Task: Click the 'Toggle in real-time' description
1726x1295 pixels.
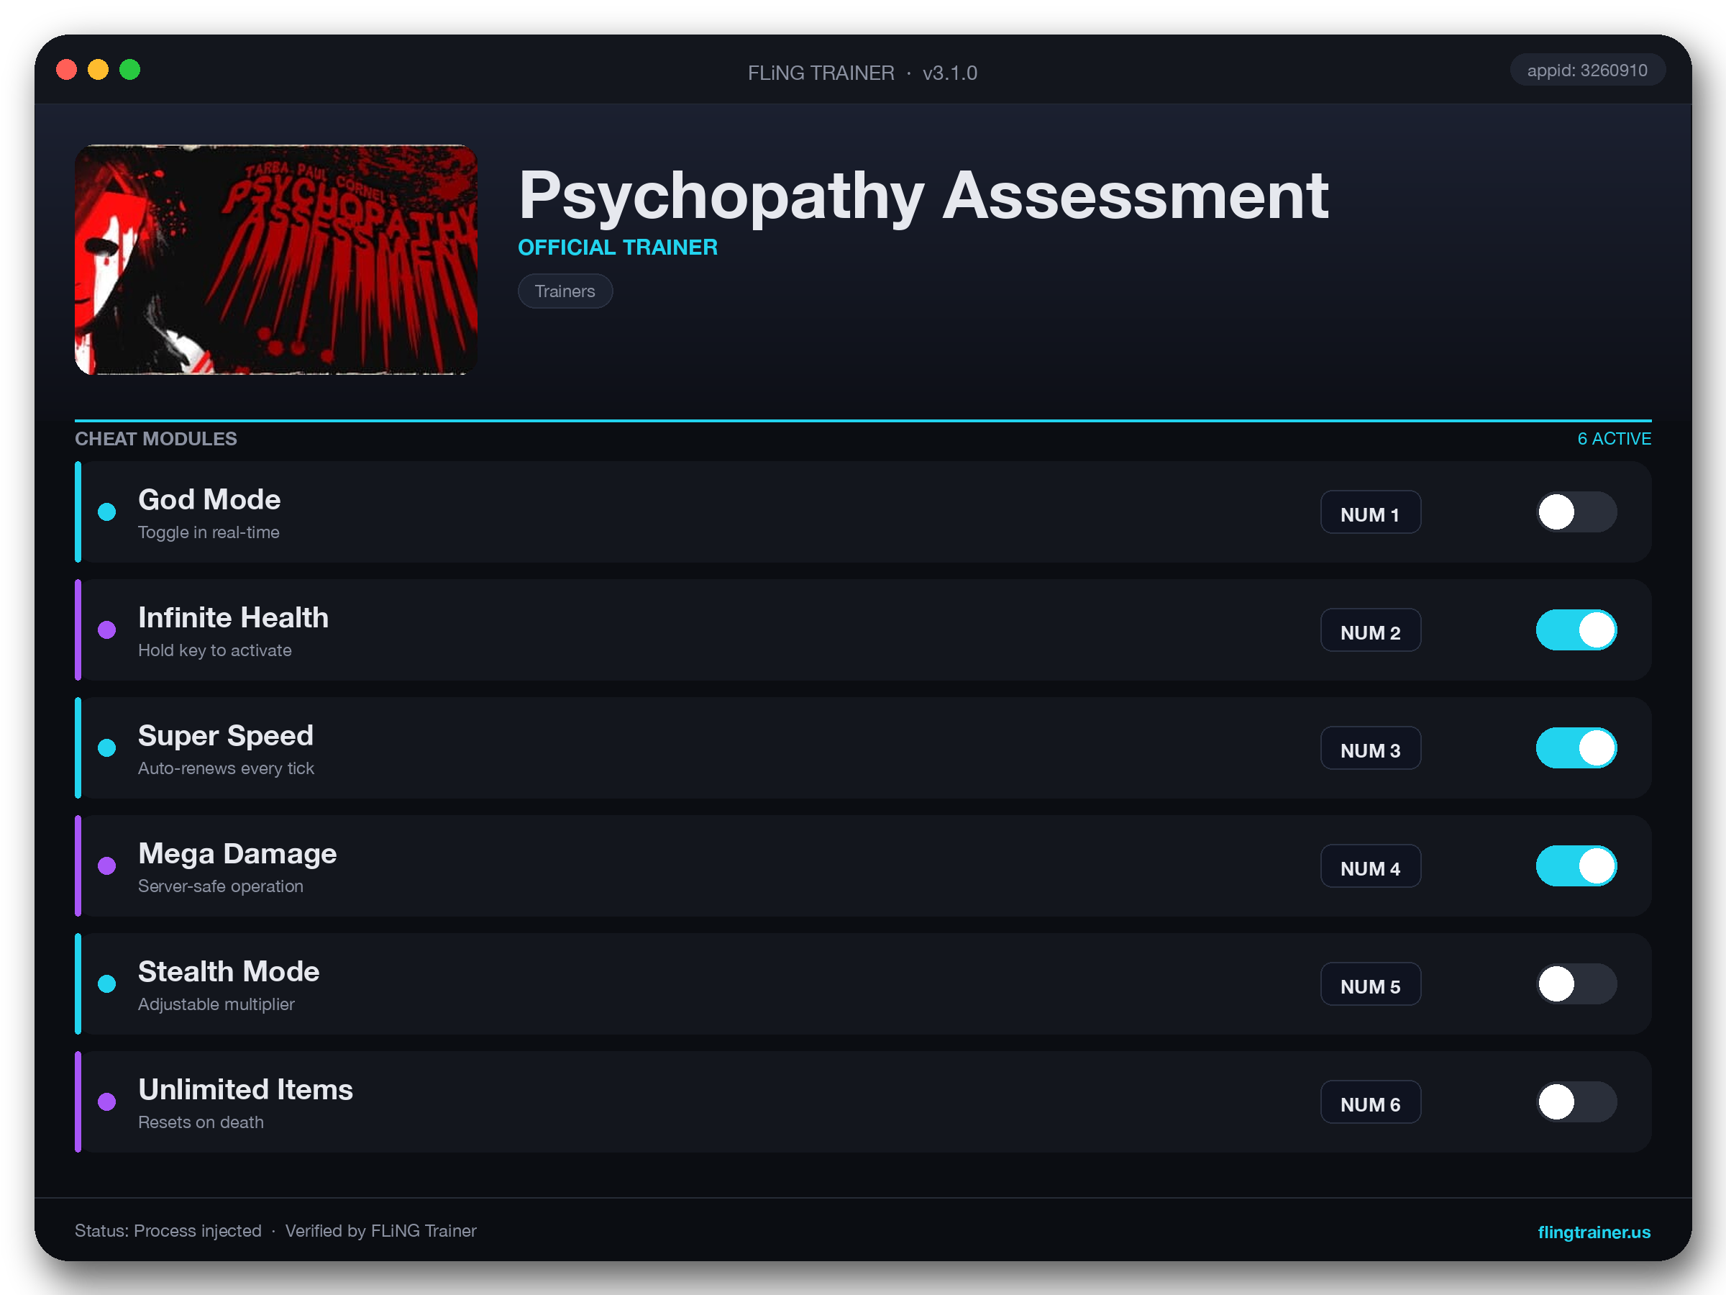Action: (x=209, y=532)
